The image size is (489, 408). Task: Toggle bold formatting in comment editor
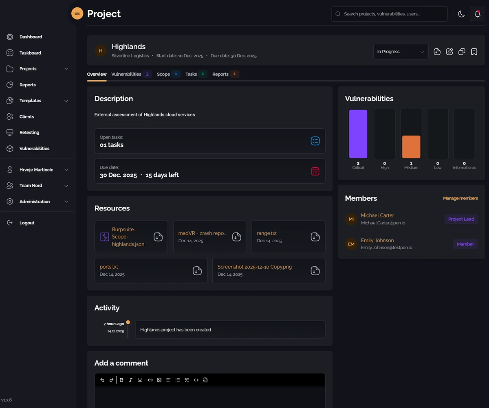tap(121, 380)
